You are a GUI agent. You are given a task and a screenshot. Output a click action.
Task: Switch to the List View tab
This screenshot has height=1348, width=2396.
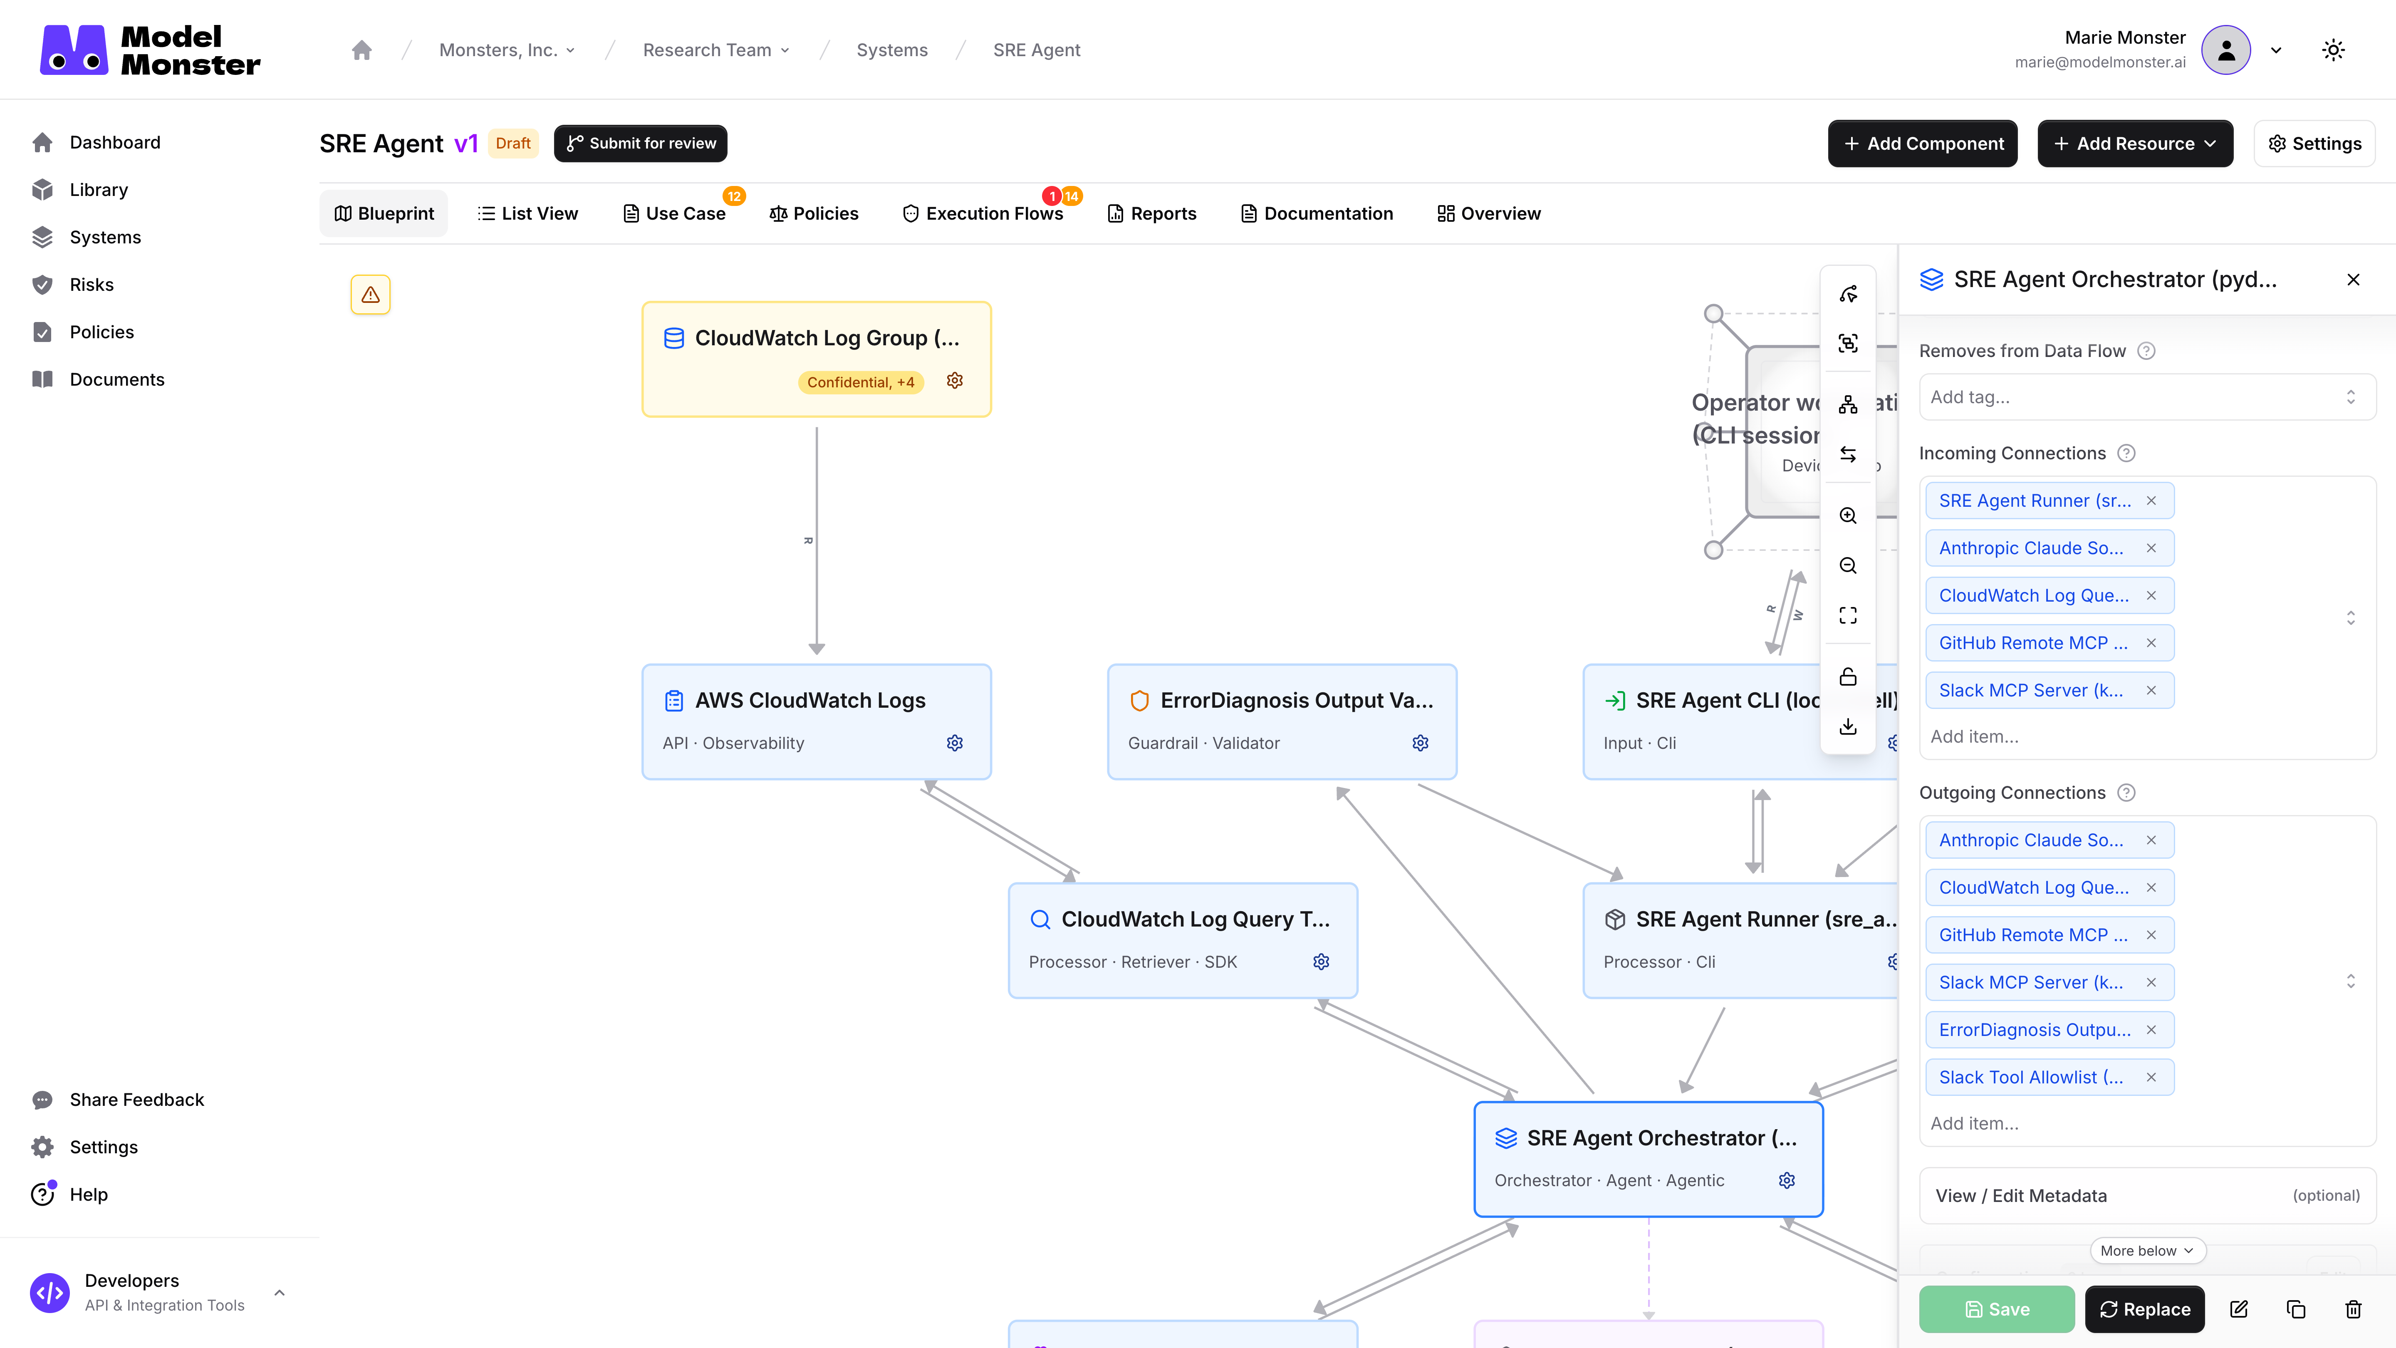click(527, 213)
